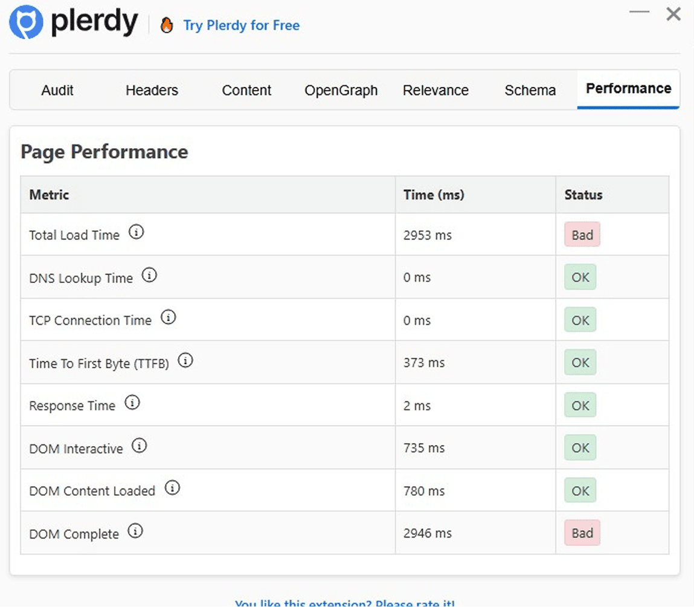This screenshot has width=694, height=607.
Task: Switch to the Audit tab
Action: pyautogui.click(x=57, y=90)
